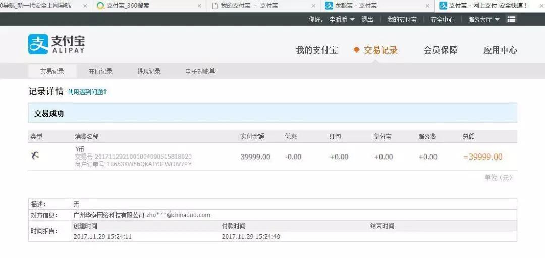Close the 我的支付宝 browser tab
Viewport: 545px width, 258px height.
click(313, 6)
